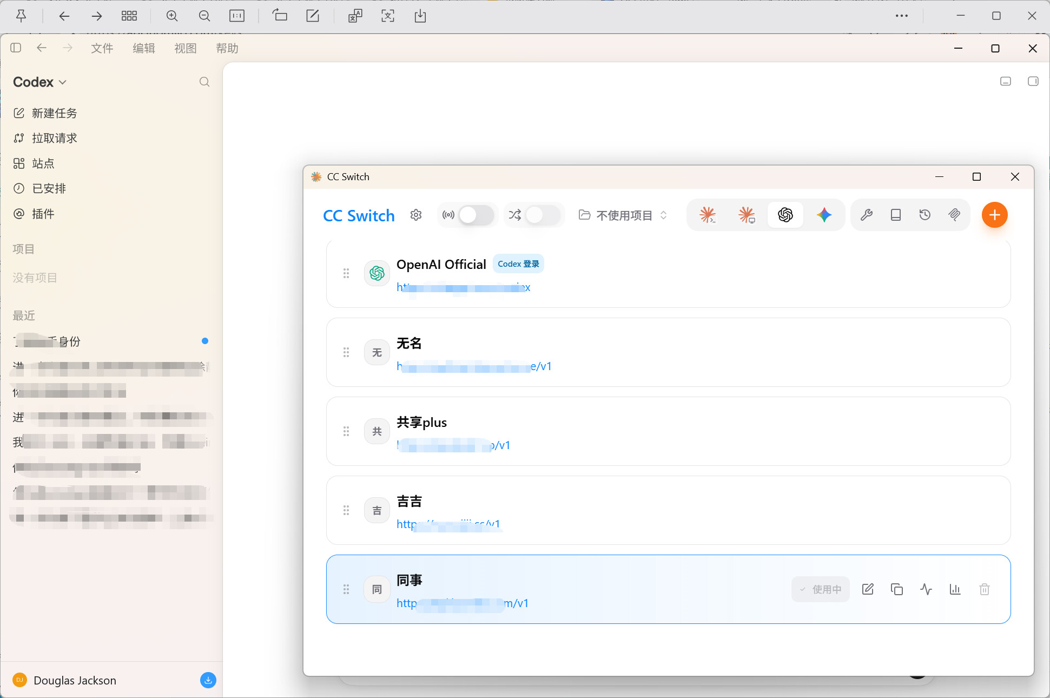Open thumbnail grid view in viewer
Screen dimensions: 1050x698
coord(129,16)
